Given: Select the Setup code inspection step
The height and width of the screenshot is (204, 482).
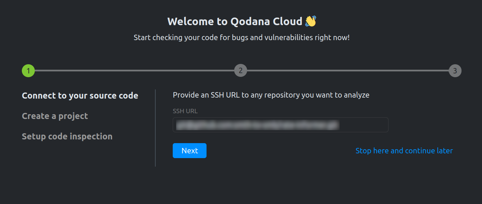Looking at the screenshot, I should (x=67, y=136).
